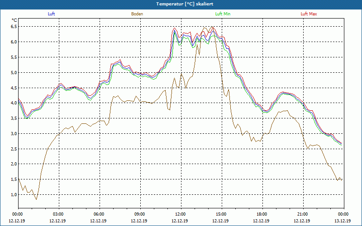This screenshot has height=226, width=362.
Task: Click the 1,5 y-axis value
Action: [x=14, y=179]
